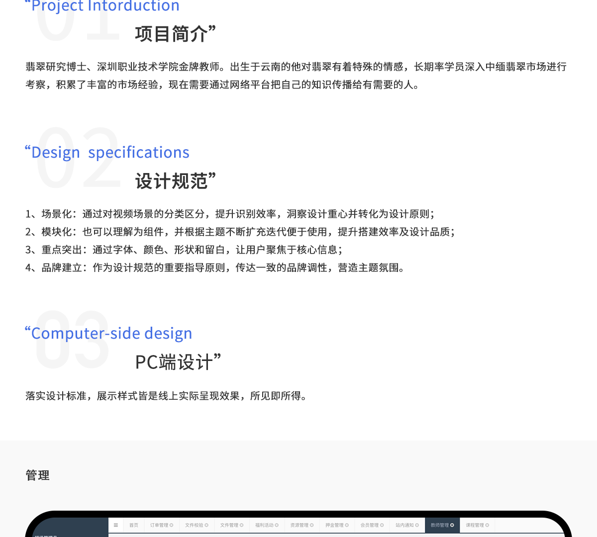This screenshot has width=597, height=537.
Task: Close the 文件管理 tab via its x icon
Action: (242, 525)
